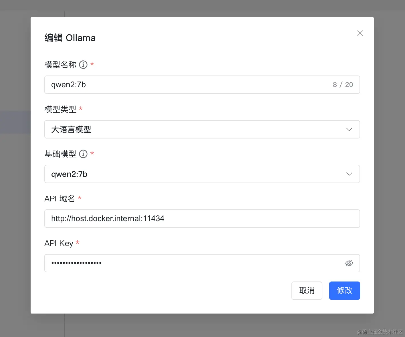Select the 编辑 Ollama dialog title
The image size is (405, 337).
pos(70,37)
